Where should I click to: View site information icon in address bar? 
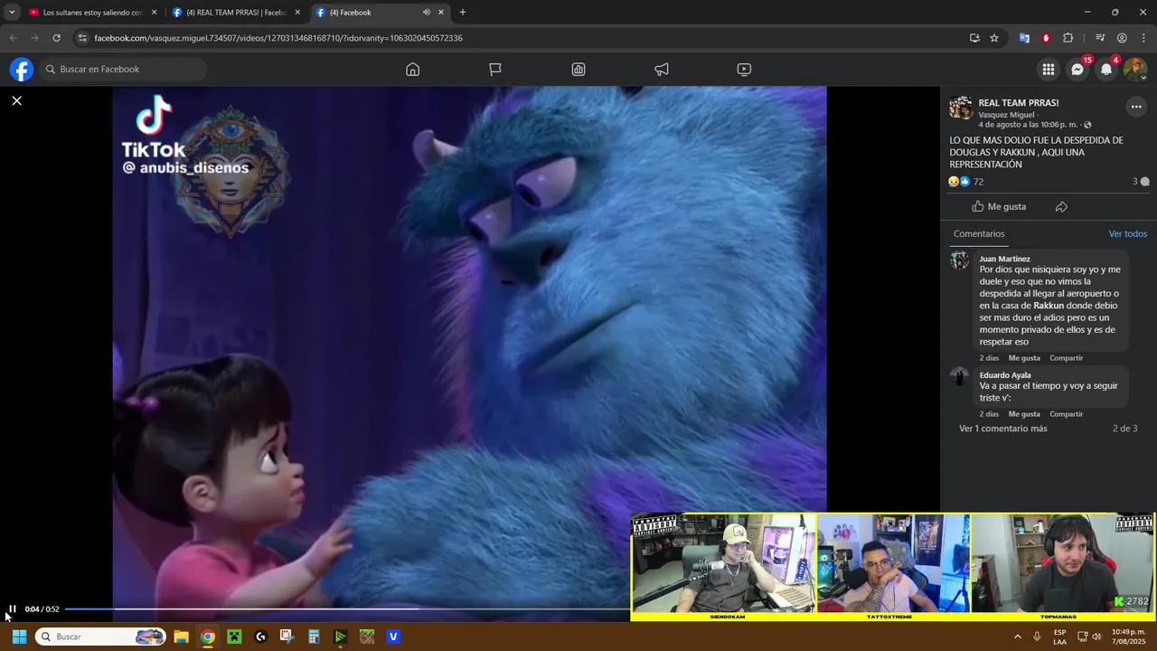[x=82, y=38]
